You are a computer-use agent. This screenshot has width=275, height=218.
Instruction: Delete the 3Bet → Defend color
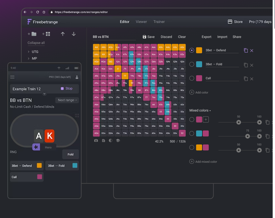pyautogui.click(x=252, y=51)
